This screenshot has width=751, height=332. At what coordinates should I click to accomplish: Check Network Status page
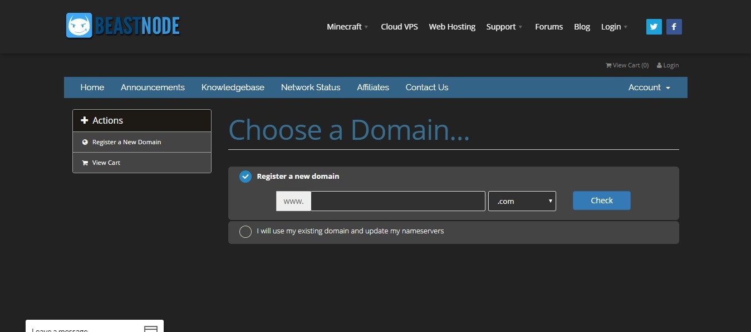pos(311,87)
